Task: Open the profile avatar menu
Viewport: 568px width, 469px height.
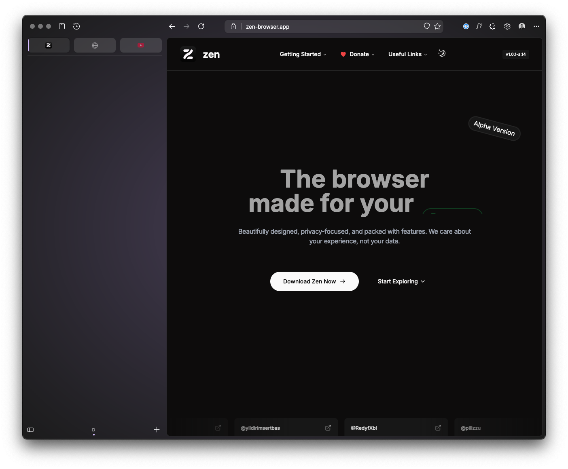Action: coord(522,26)
